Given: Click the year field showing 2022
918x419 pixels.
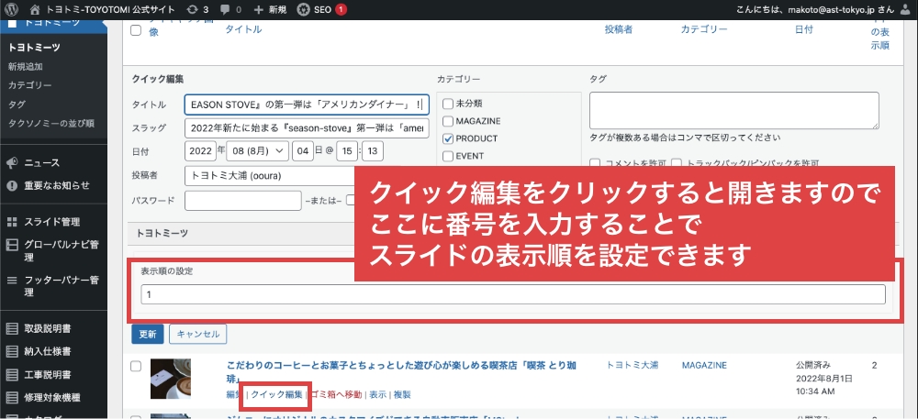Looking at the screenshot, I should [201, 150].
